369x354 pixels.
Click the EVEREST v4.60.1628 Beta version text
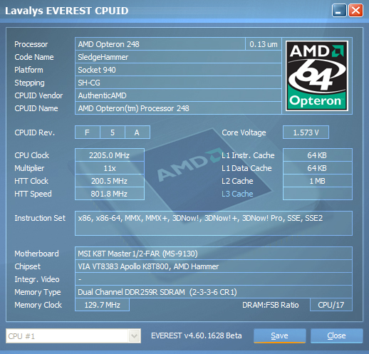[x=197, y=335]
